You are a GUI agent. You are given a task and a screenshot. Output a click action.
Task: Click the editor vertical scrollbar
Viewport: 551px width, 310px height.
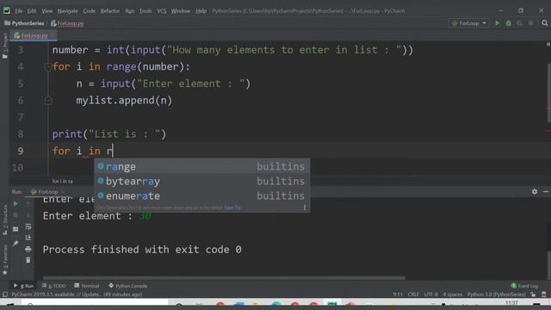click(548, 92)
